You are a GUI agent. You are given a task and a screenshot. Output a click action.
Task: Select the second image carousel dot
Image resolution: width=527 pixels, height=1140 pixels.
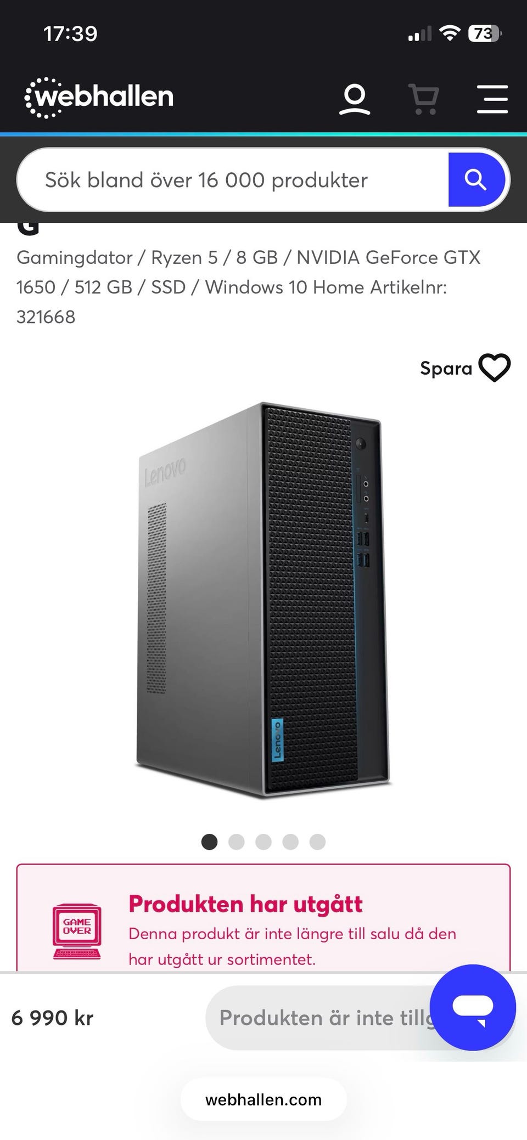tap(237, 842)
